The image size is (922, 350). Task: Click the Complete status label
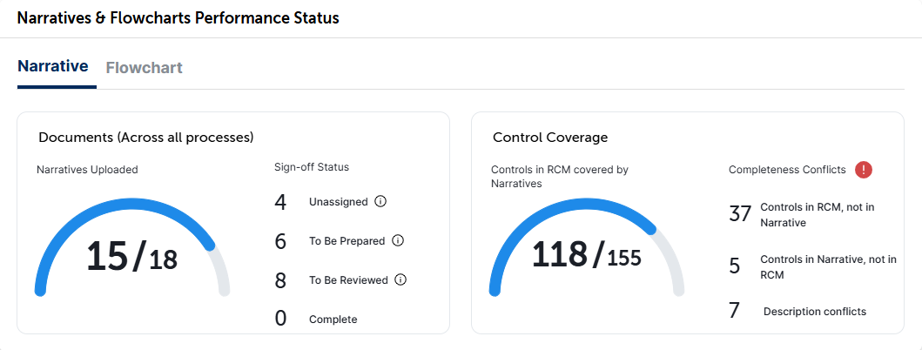[333, 320]
